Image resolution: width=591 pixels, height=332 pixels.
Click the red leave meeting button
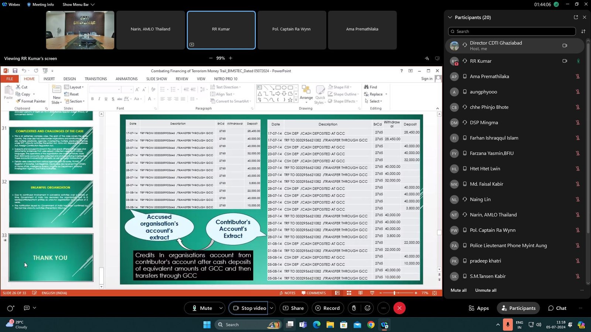tap(399, 308)
